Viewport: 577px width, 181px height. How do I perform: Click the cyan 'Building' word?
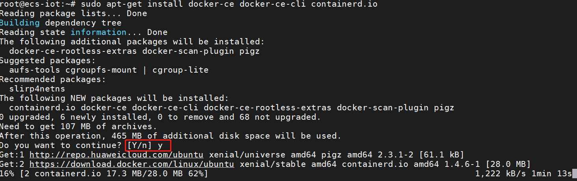20,23
